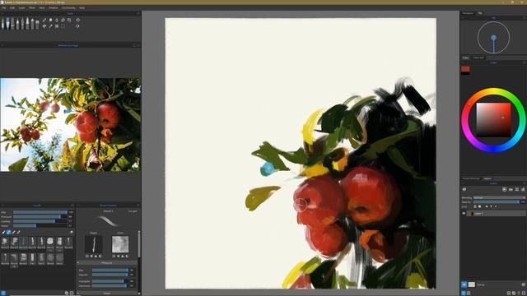Image resolution: width=527 pixels, height=296 pixels.
Task: Select the fourth brush mode icon
Action: pyautogui.click(x=18, y=232)
